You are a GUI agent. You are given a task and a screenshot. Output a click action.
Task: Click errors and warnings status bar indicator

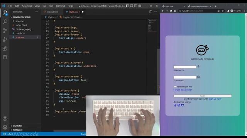coord(8,134)
